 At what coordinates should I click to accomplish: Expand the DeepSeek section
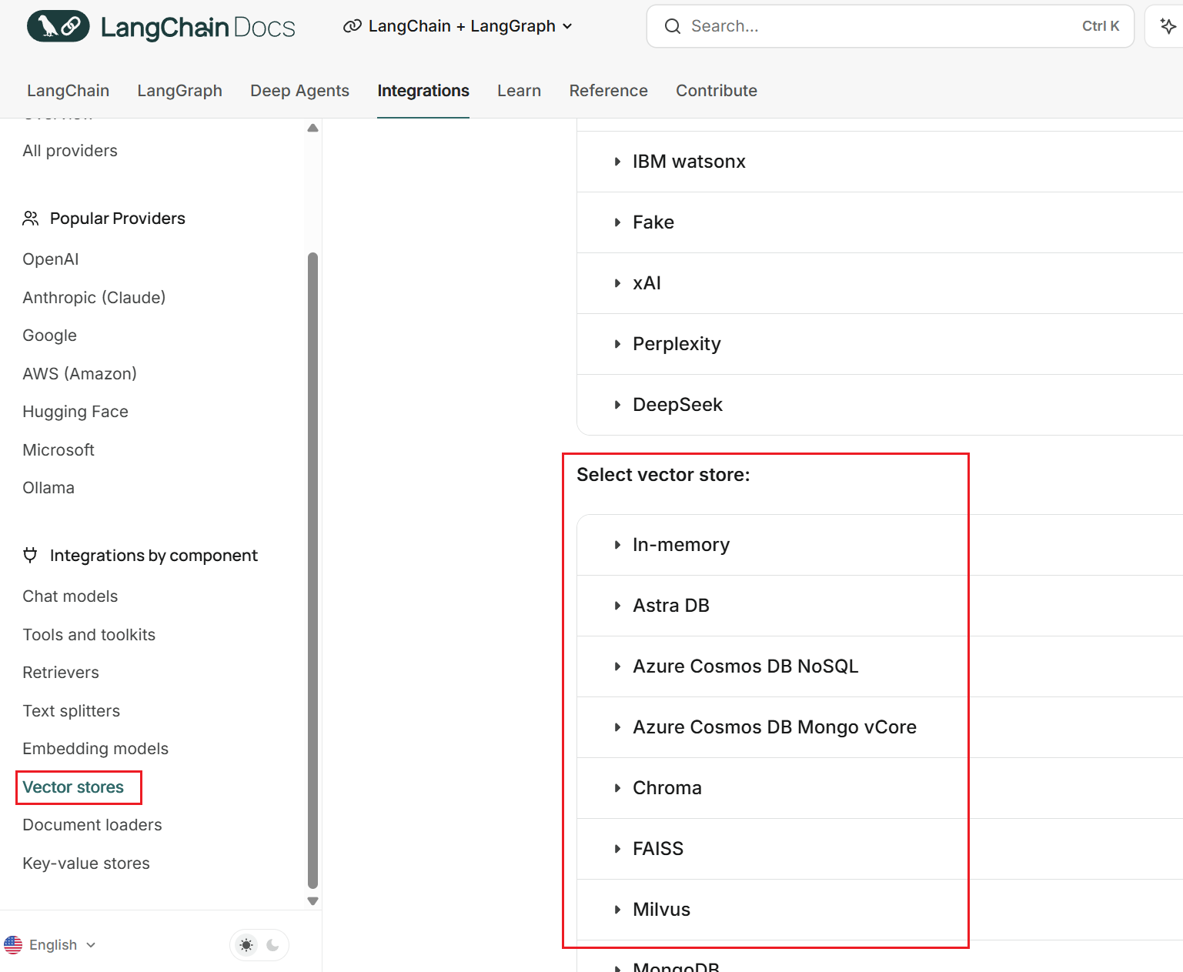[880, 405]
